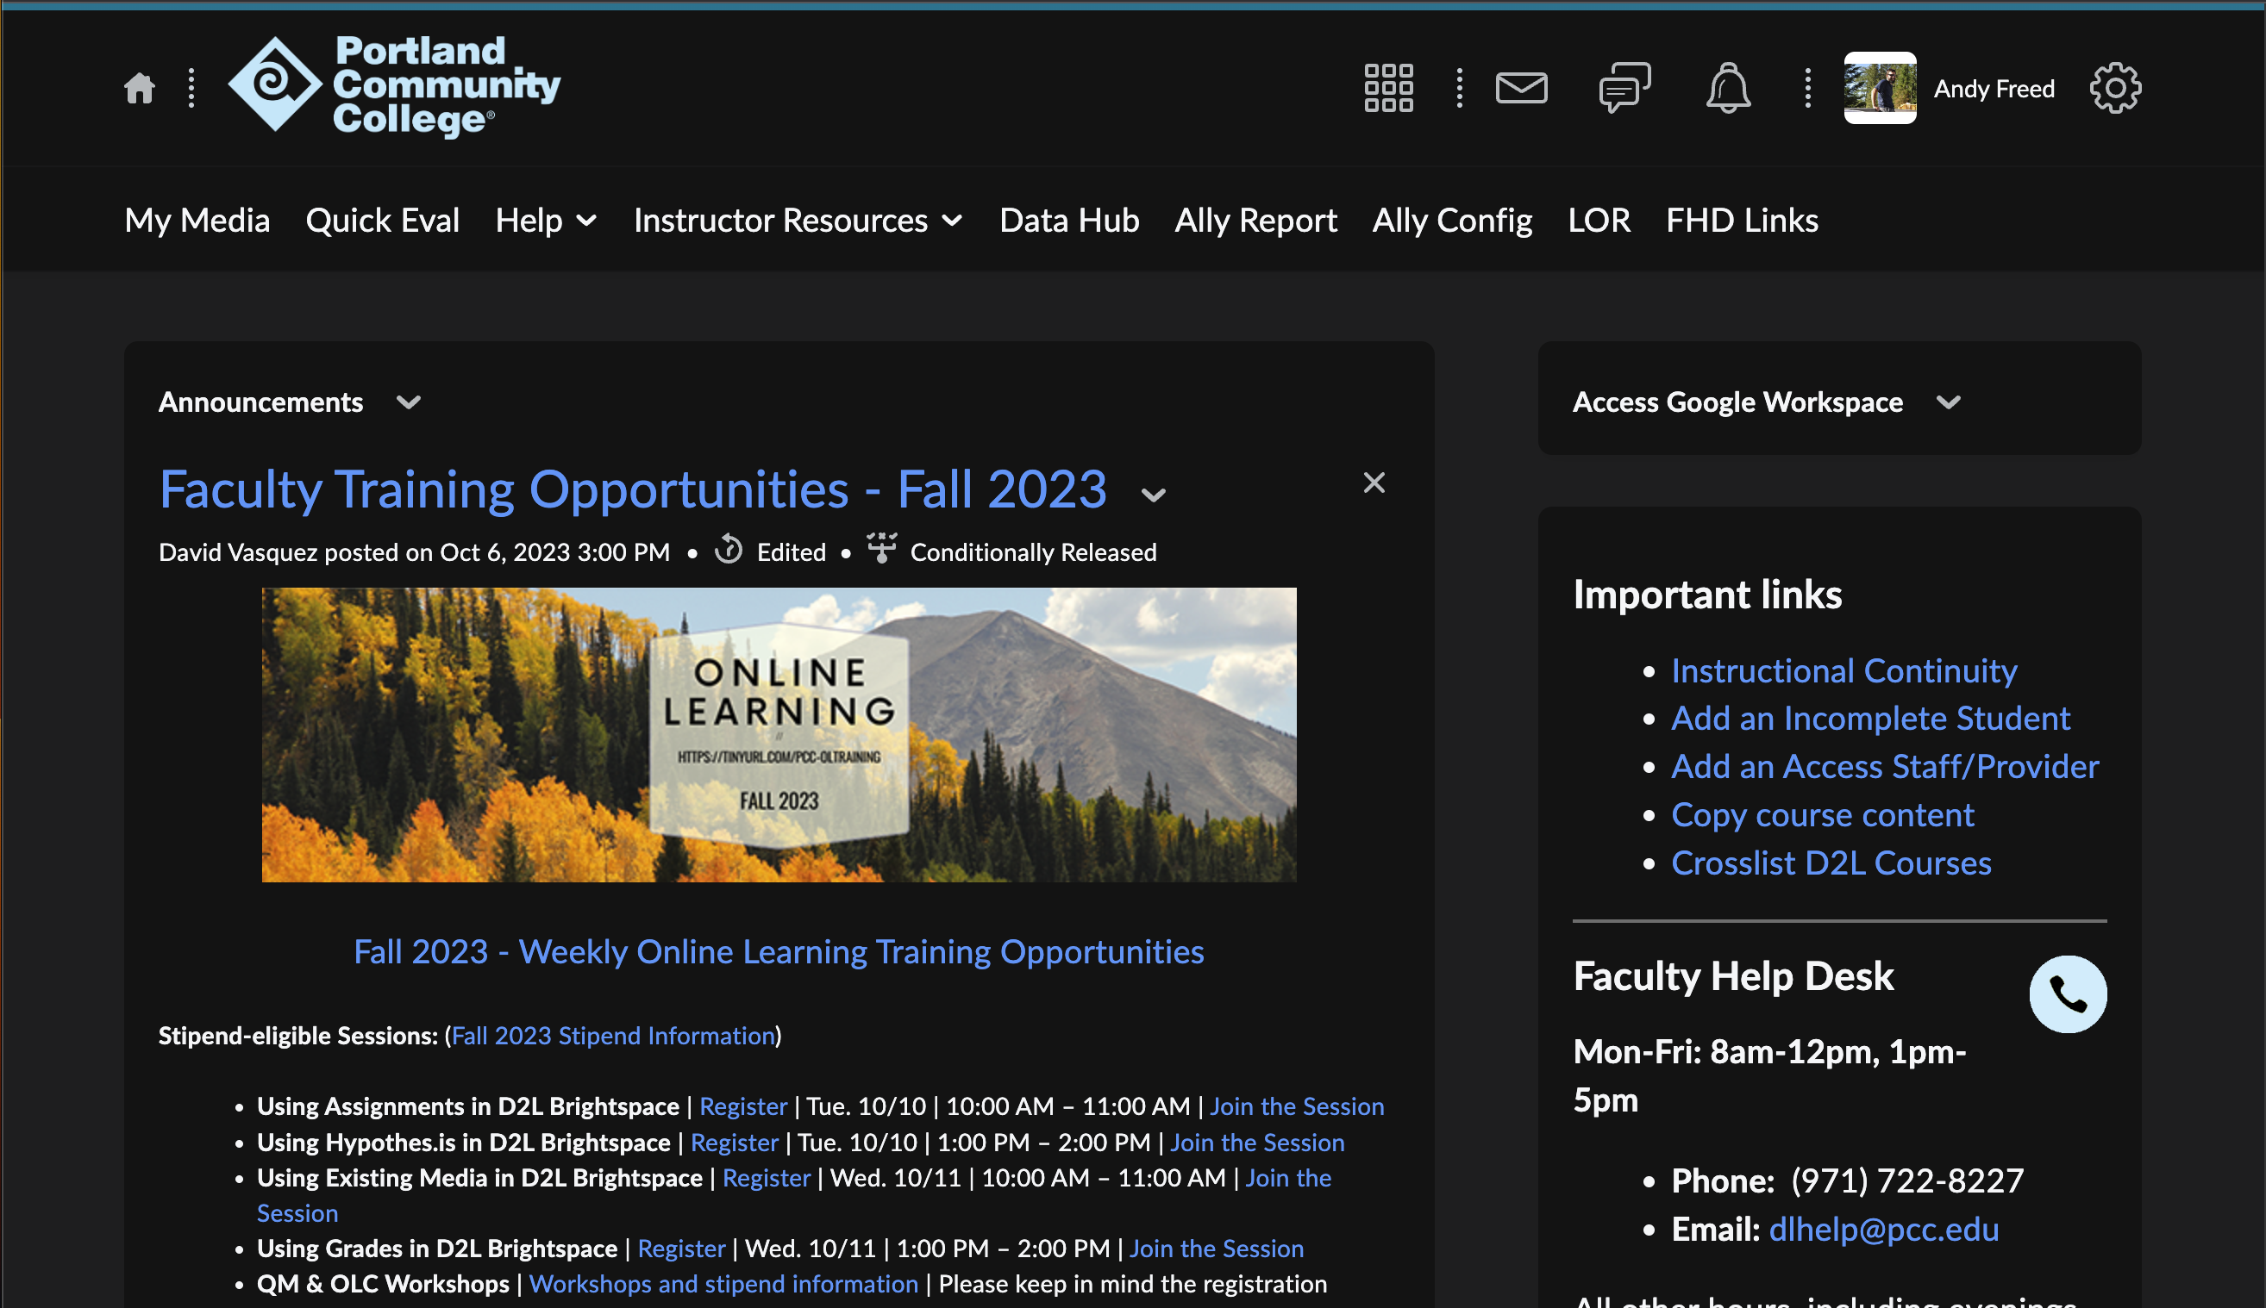The height and width of the screenshot is (1308, 2266).
Task: Expand the Announcements dropdown
Action: coord(409,403)
